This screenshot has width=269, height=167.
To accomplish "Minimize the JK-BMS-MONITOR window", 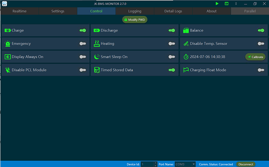I will point(246,4).
